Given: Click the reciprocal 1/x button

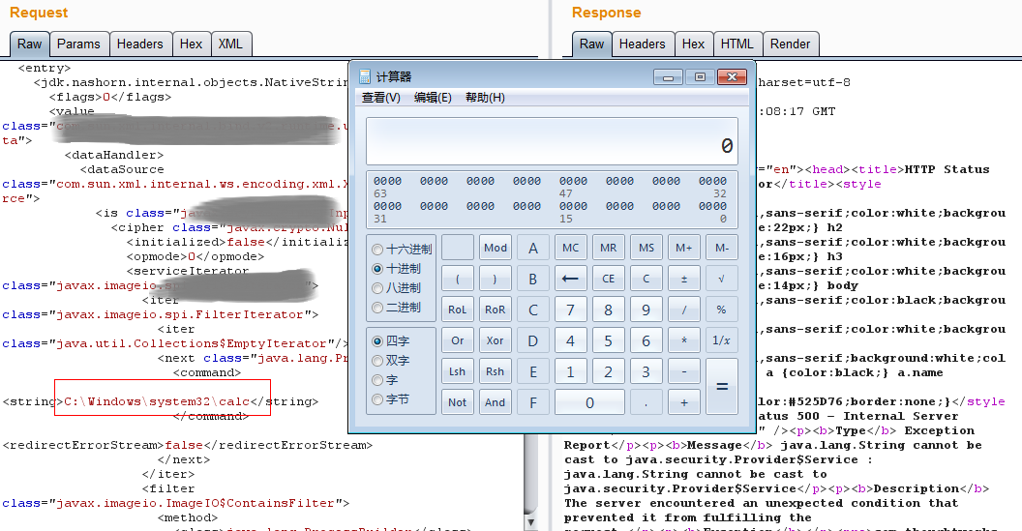Looking at the screenshot, I should click(722, 340).
